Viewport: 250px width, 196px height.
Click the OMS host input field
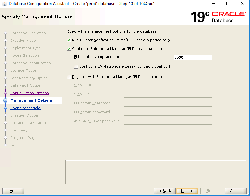click(x=168, y=85)
